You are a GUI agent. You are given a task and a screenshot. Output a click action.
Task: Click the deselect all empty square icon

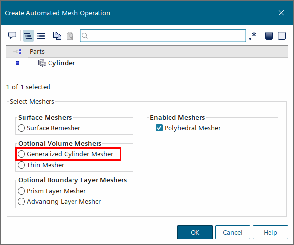click(x=282, y=36)
